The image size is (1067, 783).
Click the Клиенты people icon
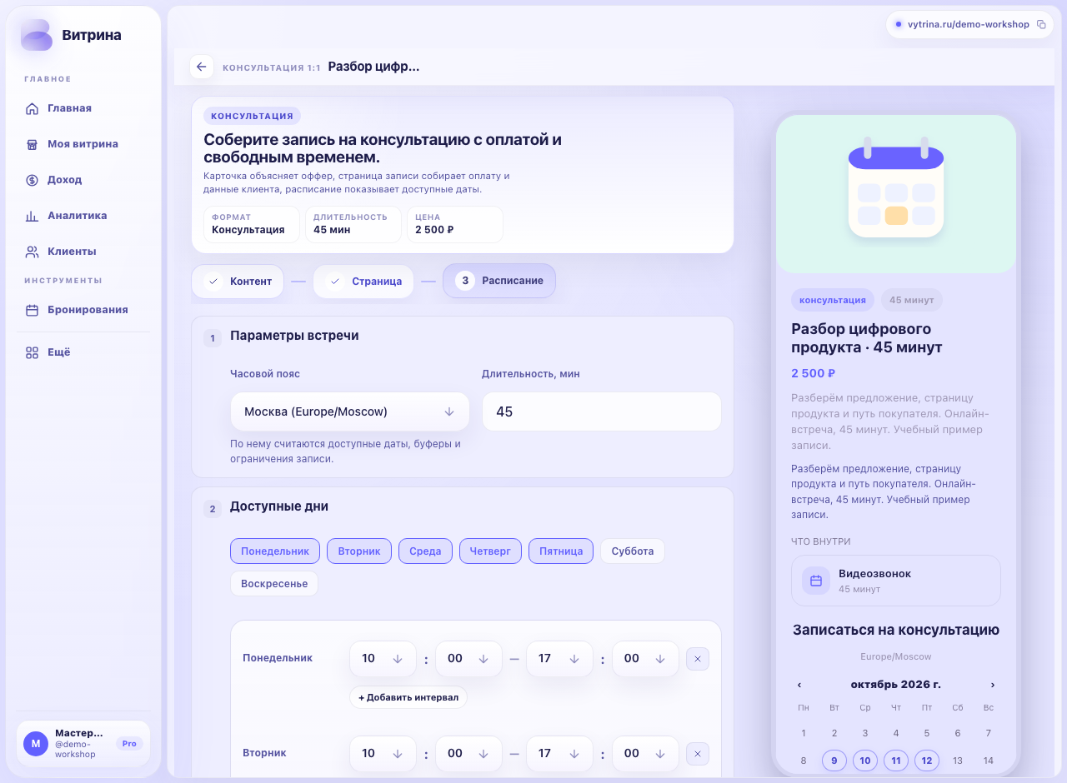click(x=32, y=252)
